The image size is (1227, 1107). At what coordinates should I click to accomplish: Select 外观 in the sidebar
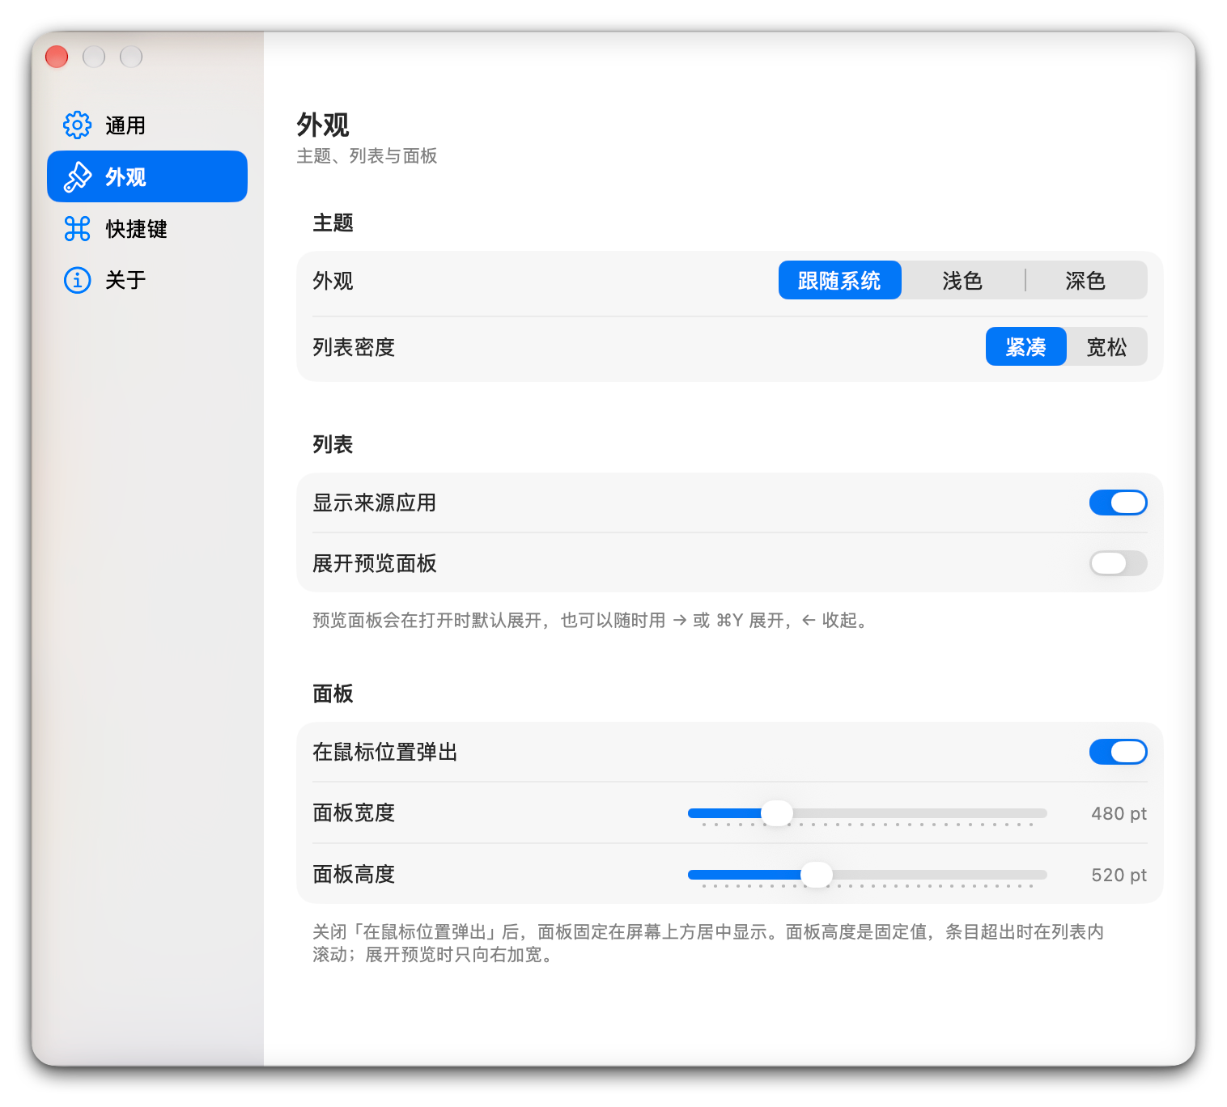point(147,176)
